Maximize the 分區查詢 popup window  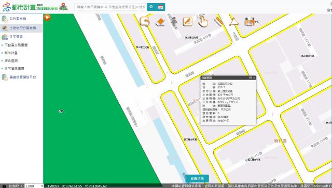(251, 78)
